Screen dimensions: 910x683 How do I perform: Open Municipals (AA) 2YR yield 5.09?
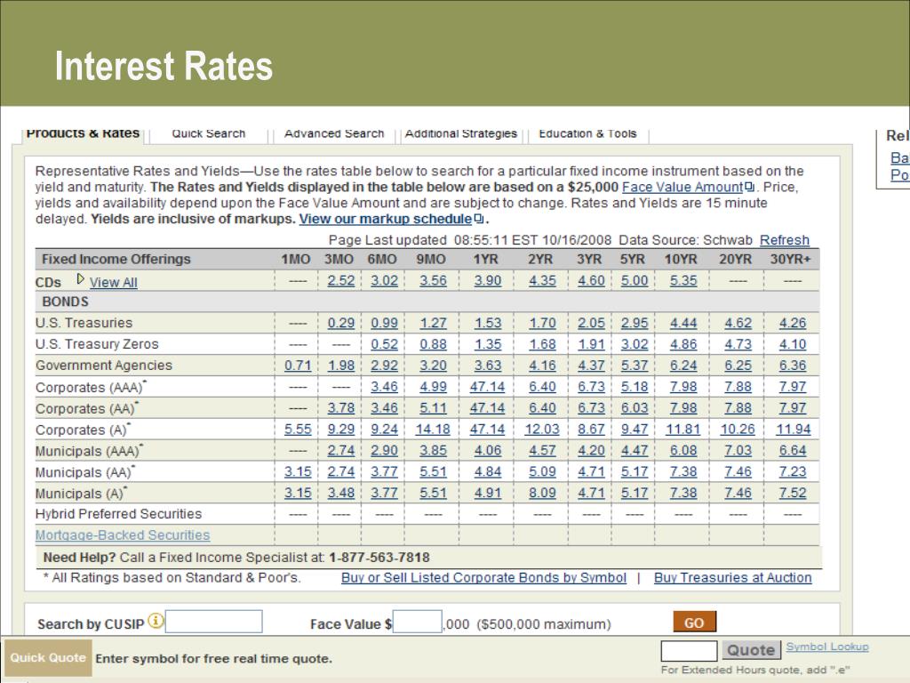point(542,472)
